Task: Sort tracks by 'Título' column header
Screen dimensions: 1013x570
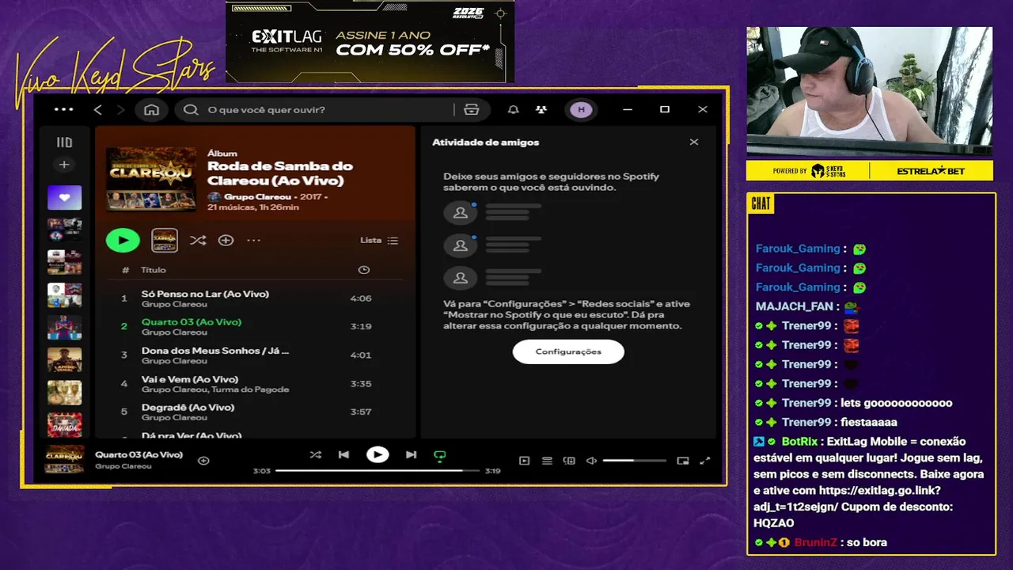Action: [154, 270]
